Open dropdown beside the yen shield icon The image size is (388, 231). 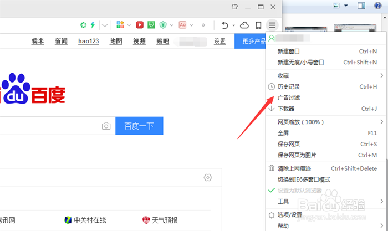172,25
